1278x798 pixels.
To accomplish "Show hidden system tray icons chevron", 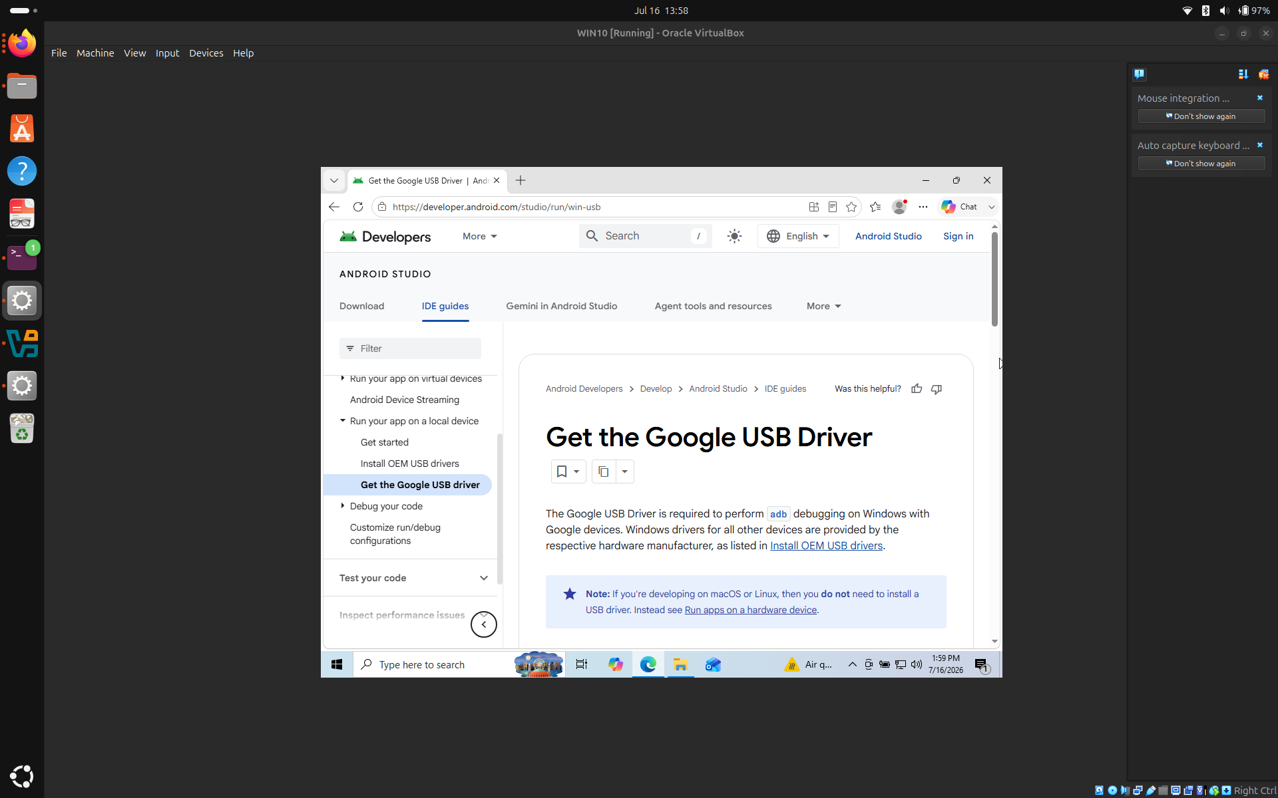I will click(852, 664).
